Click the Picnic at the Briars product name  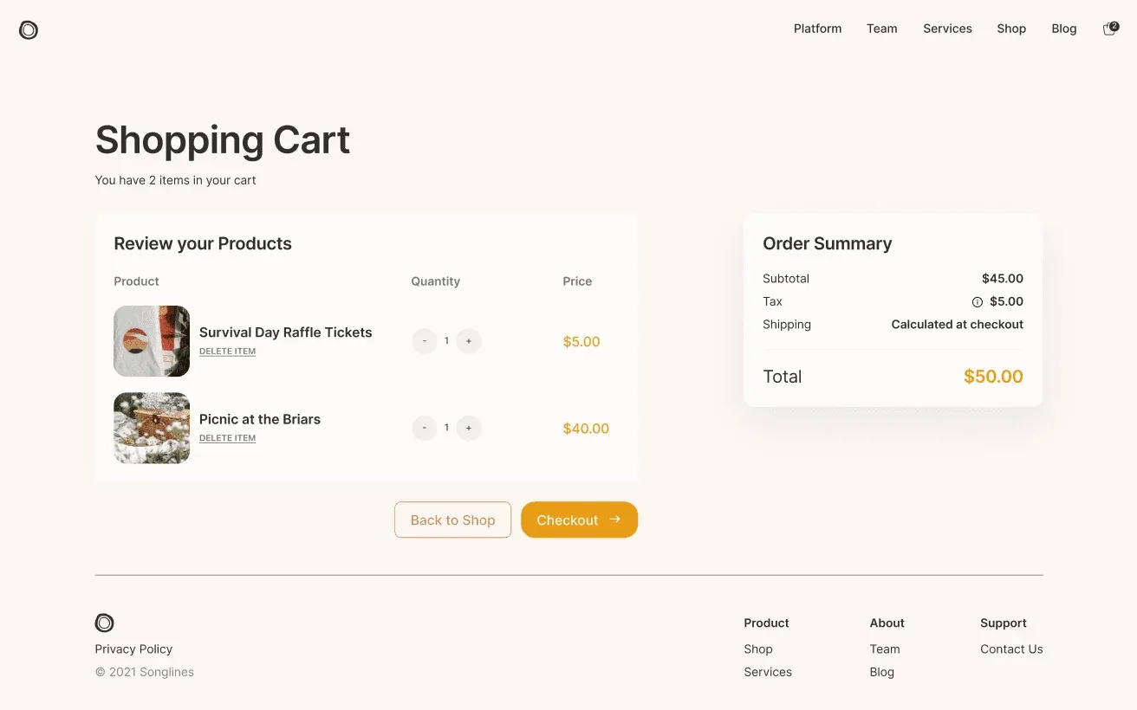click(x=260, y=419)
